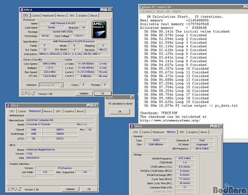Click the DRAM Frequency value 875.3 MHz

pos(185,158)
